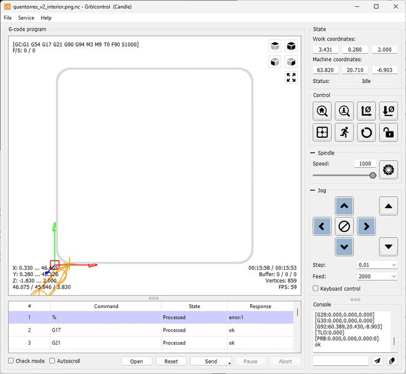Send the console command with the paper-plane button
Screen dimensions: 406x374
[377, 360]
